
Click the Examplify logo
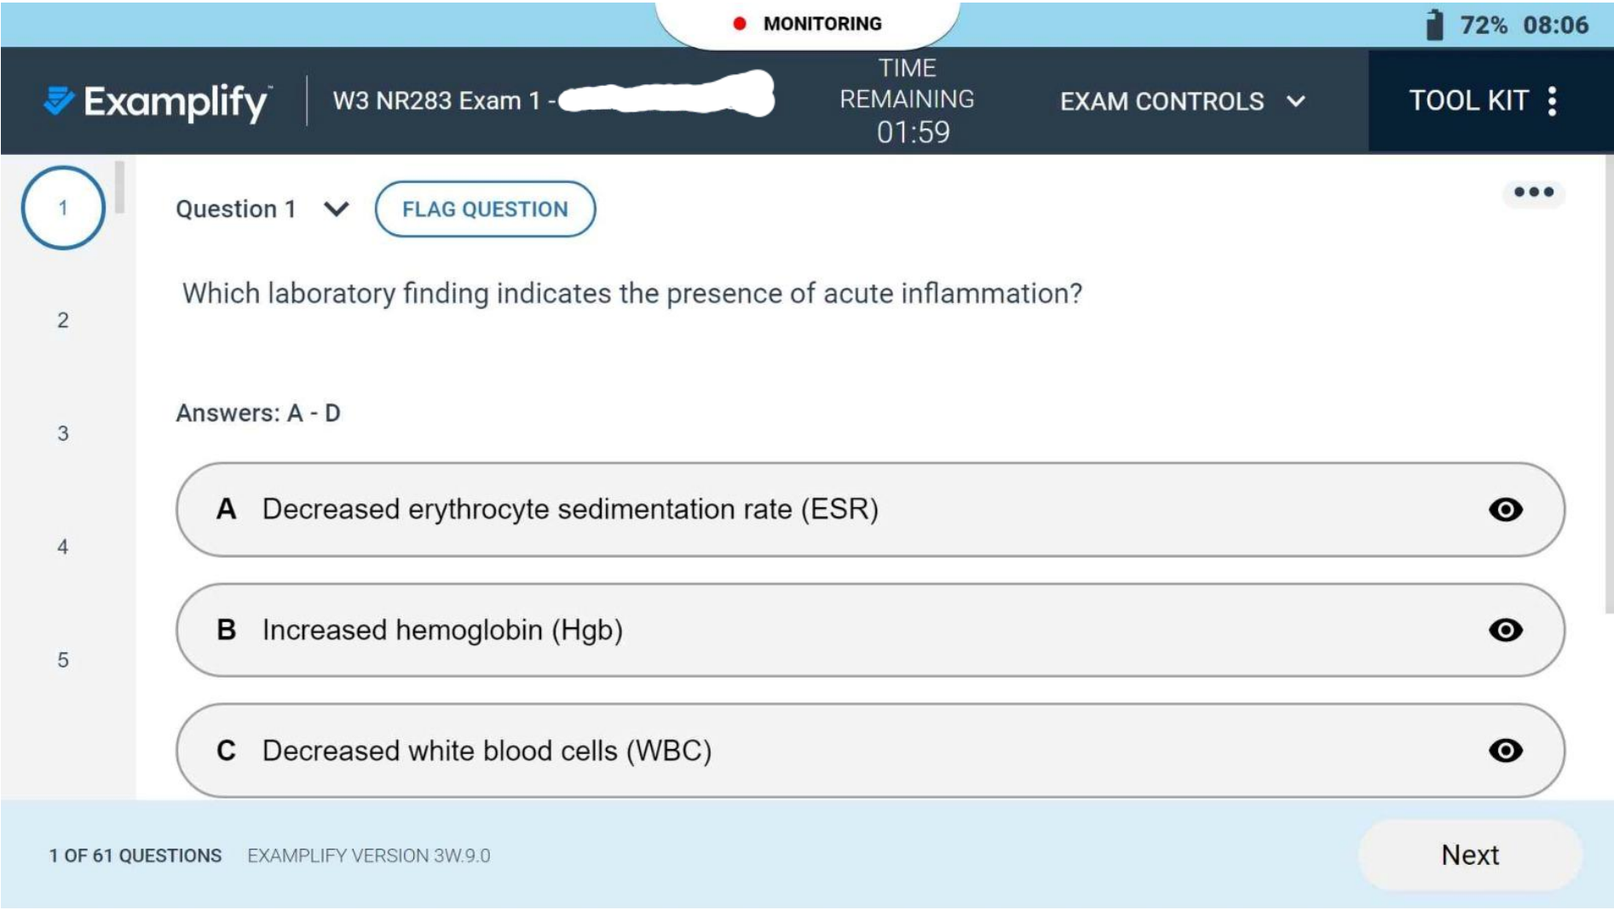(158, 100)
